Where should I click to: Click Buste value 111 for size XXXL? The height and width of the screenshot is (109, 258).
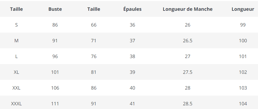pyautogui.click(x=55, y=104)
